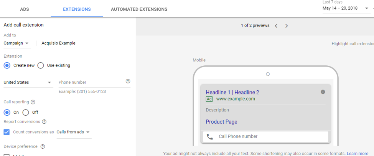Click the ad info icon in preview
The width and height of the screenshot is (374, 156).
point(323,92)
